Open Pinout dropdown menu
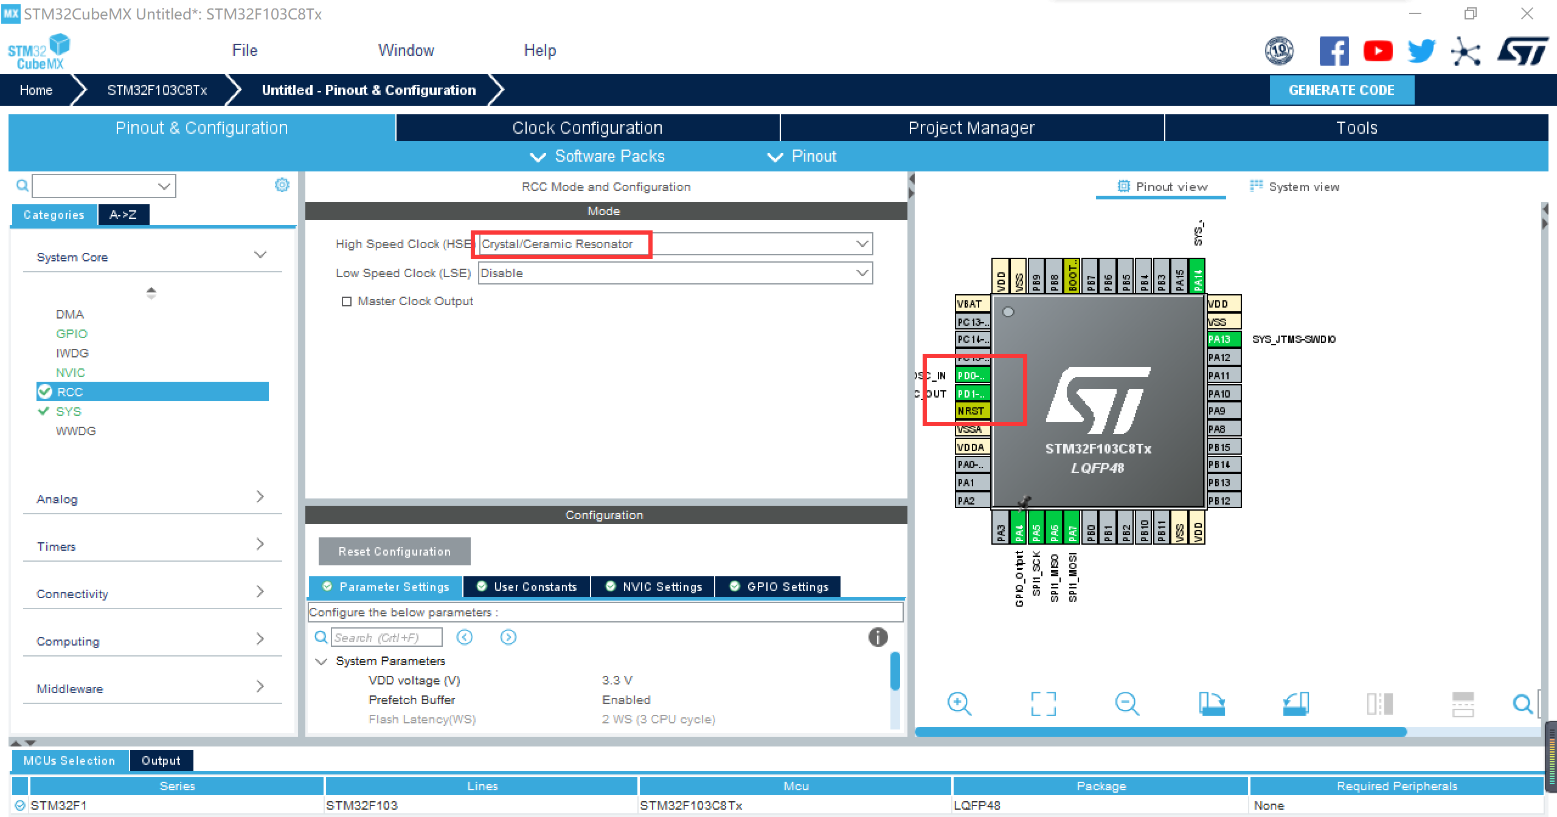Image resolution: width=1557 pixels, height=817 pixels. 802,156
